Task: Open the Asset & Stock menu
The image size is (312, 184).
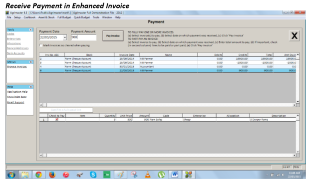Action: (x=46, y=17)
